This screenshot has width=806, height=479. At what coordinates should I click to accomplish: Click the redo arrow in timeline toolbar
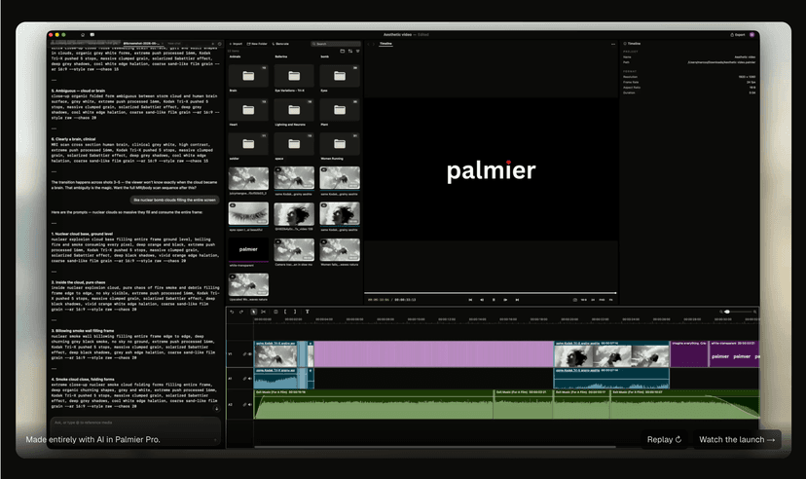tap(241, 312)
